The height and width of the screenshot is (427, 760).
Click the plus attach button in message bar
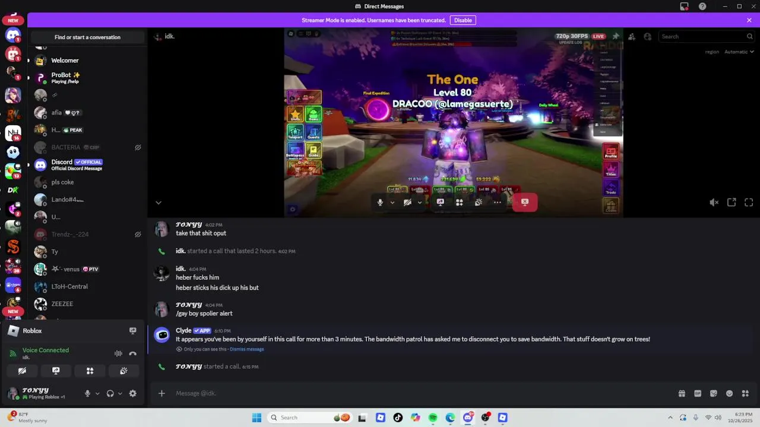161,393
